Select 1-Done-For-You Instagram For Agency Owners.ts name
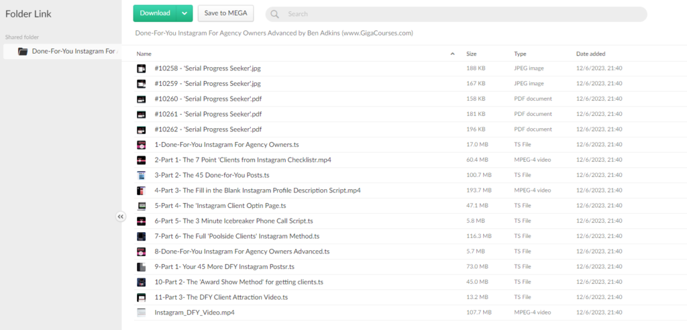This screenshot has width=687, height=330. point(227,145)
